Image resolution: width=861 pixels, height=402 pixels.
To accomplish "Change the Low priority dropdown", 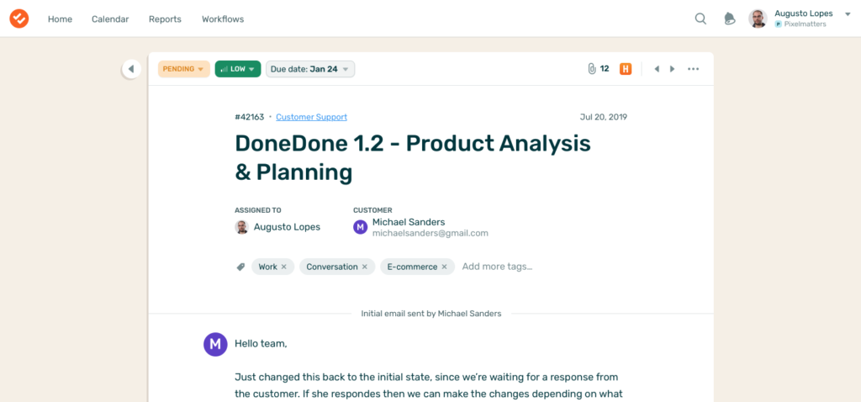I will click(237, 69).
